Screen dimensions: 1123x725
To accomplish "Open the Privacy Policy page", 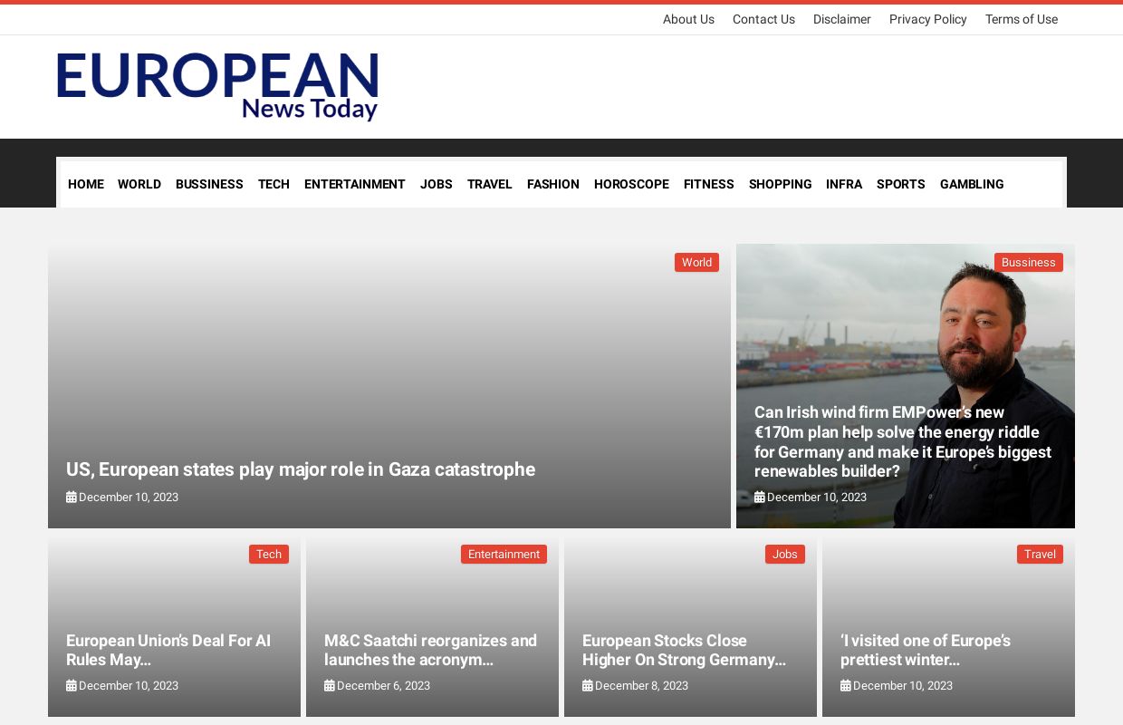I will (927, 19).
